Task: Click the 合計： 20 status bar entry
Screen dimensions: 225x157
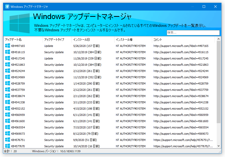Action: point(10,151)
